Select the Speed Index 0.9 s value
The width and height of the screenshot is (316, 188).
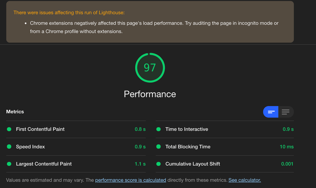[x=140, y=147]
